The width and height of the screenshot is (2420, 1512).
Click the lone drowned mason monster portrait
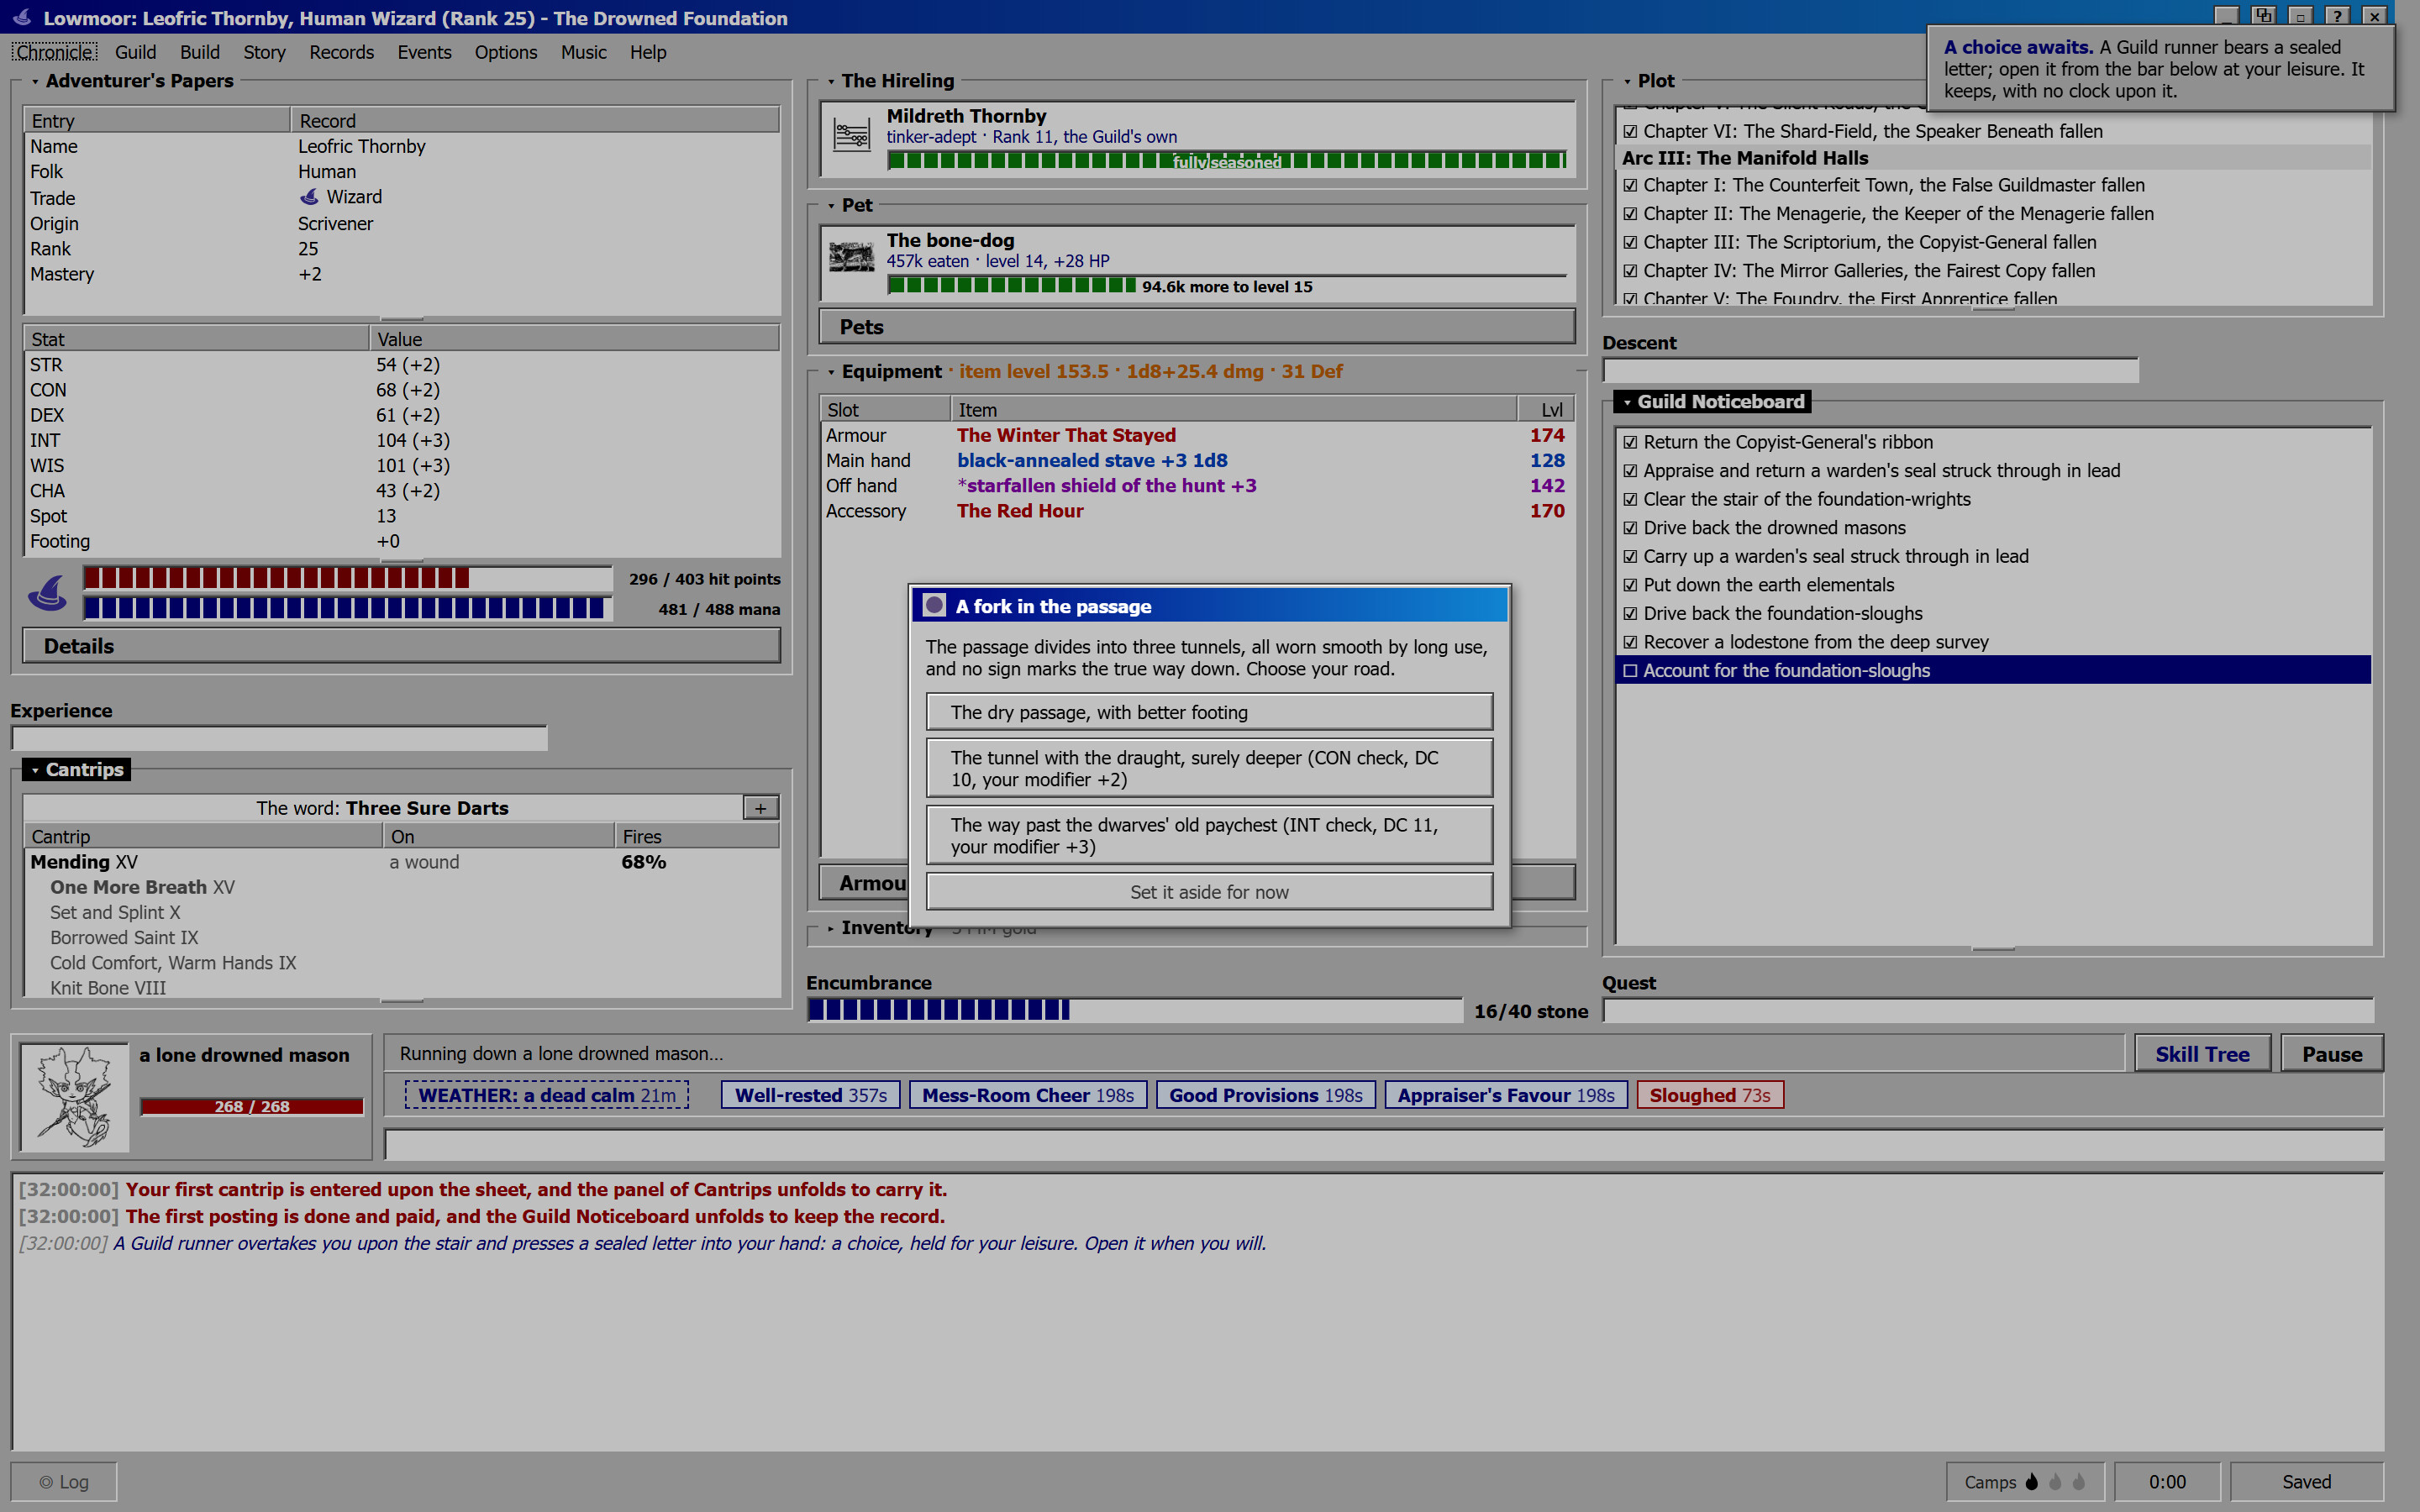pyautogui.click(x=74, y=1097)
